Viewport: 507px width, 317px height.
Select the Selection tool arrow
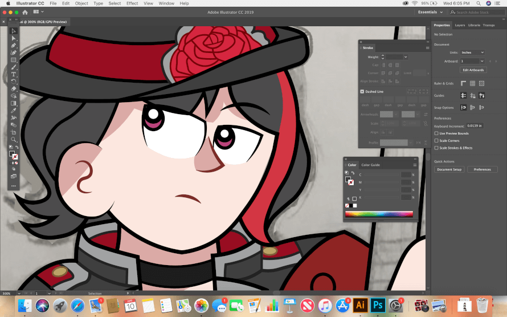click(x=13, y=31)
